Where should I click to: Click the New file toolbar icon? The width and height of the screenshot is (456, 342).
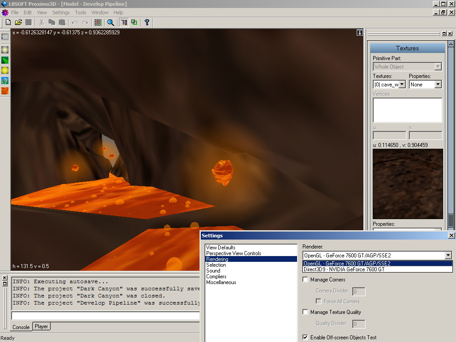[x=8, y=22]
